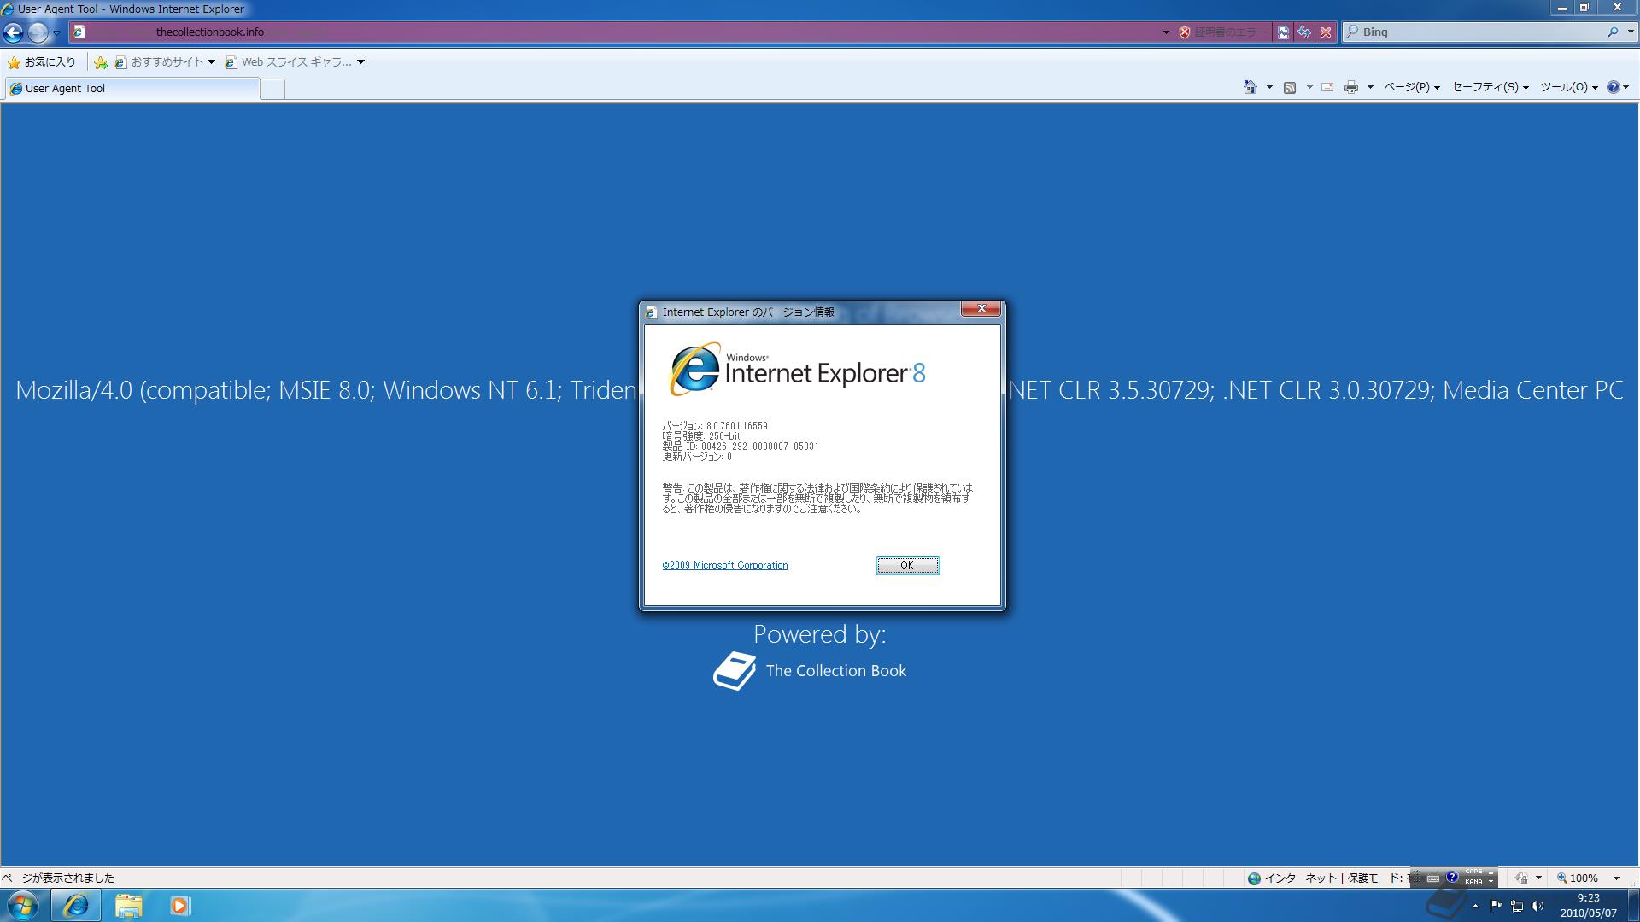
Task: Click the Powered by: heading text
Action: click(820, 634)
